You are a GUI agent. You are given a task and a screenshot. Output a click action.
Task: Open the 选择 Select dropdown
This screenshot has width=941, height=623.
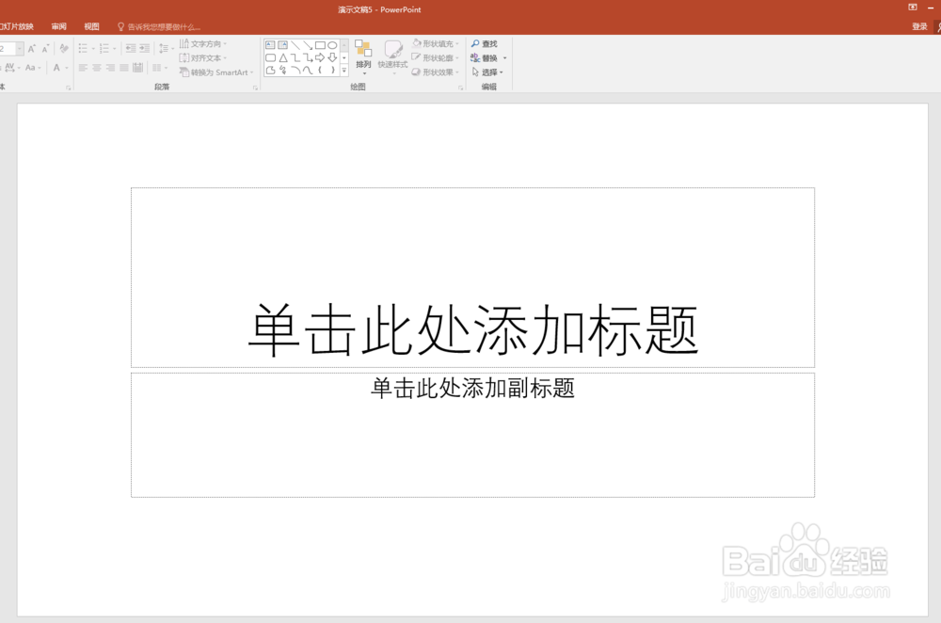click(487, 72)
